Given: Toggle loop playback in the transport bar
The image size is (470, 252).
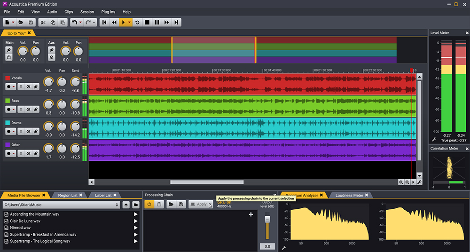Looking at the screenshot, I should point(137,22).
